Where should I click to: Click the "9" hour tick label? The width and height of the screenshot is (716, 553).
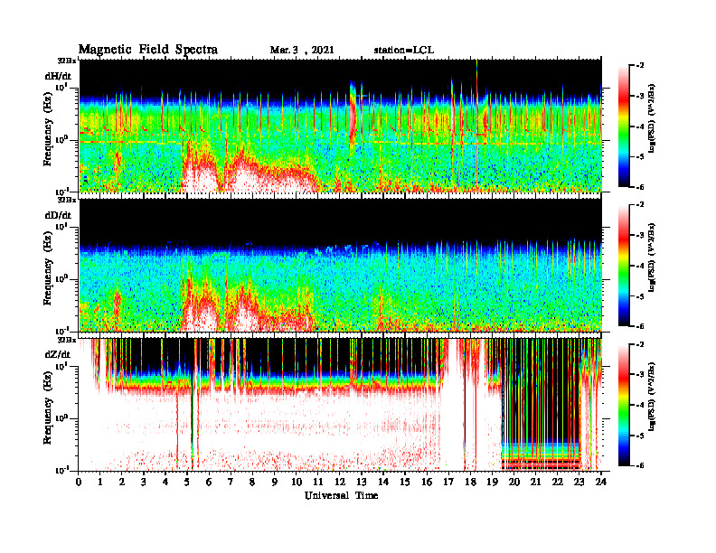275,483
